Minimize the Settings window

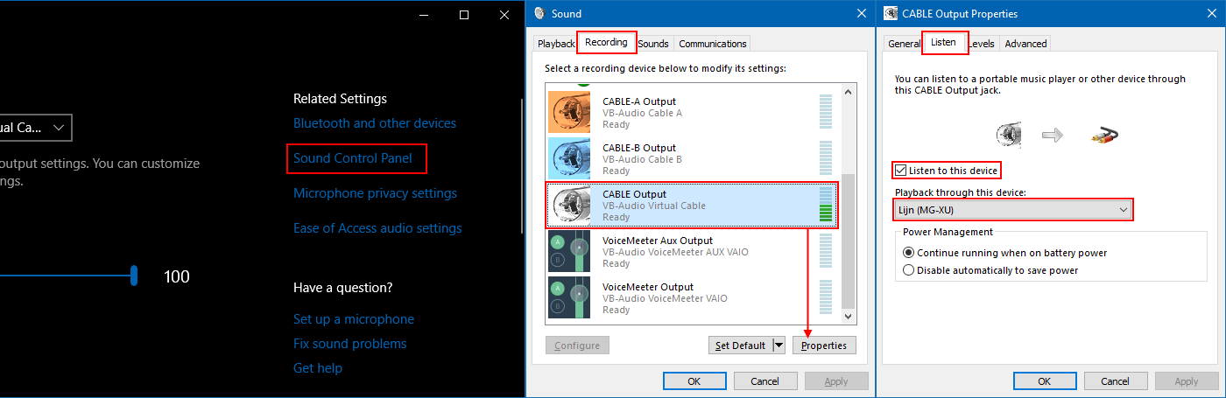pyautogui.click(x=424, y=14)
